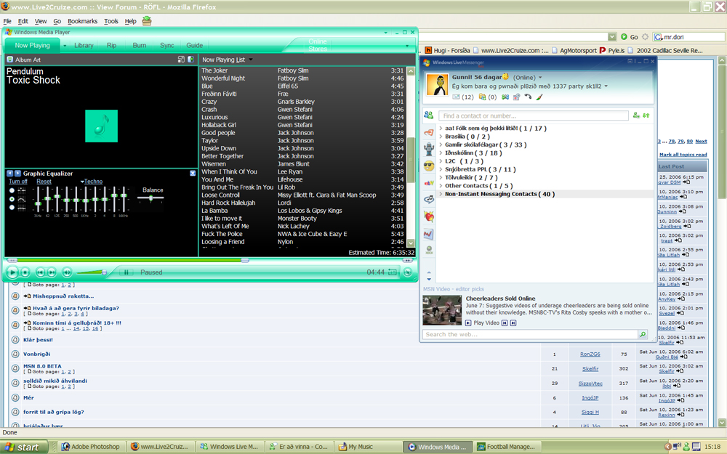The width and height of the screenshot is (727, 454).
Task: Open the Burn tab in Media Player
Action: pyautogui.click(x=140, y=45)
